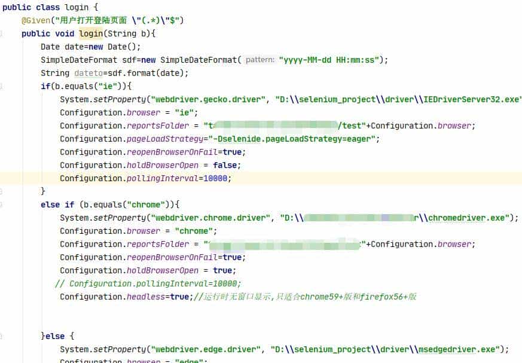Click the msedgedriver.exe path string

385,349
